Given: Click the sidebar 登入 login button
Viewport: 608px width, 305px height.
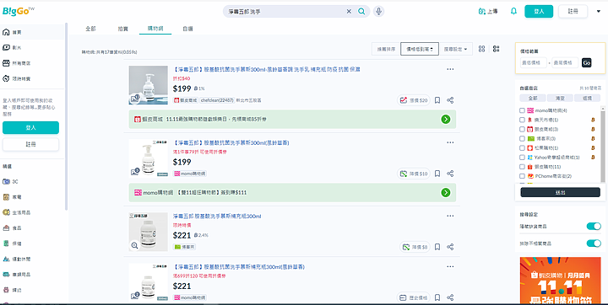Looking at the screenshot, I should (30, 128).
